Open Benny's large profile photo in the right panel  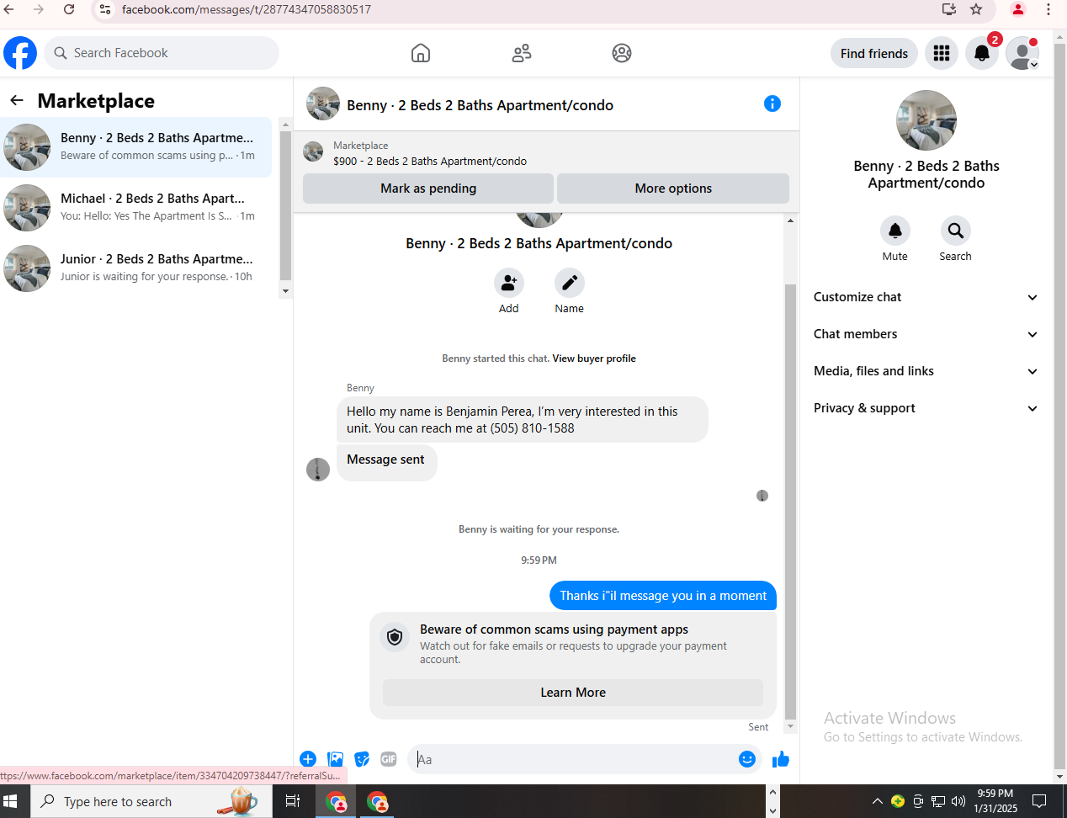(x=926, y=120)
